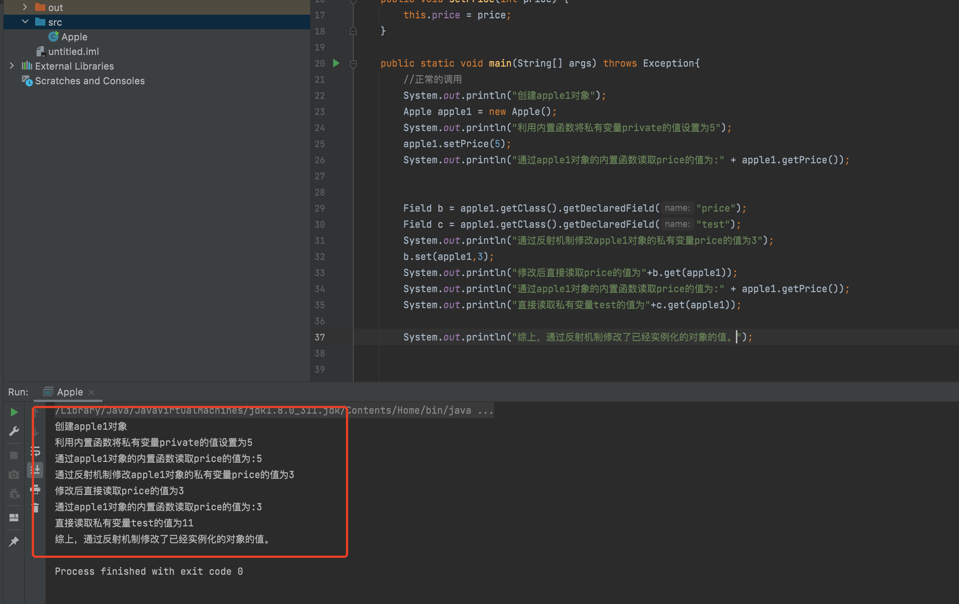Image resolution: width=959 pixels, height=604 pixels.
Task: Click 'Process finished with exit code 0' text
Action: coord(149,571)
